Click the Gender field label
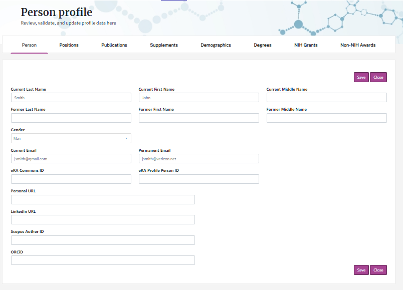This screenshot has height=290, width=403. (x=18, y=130)
